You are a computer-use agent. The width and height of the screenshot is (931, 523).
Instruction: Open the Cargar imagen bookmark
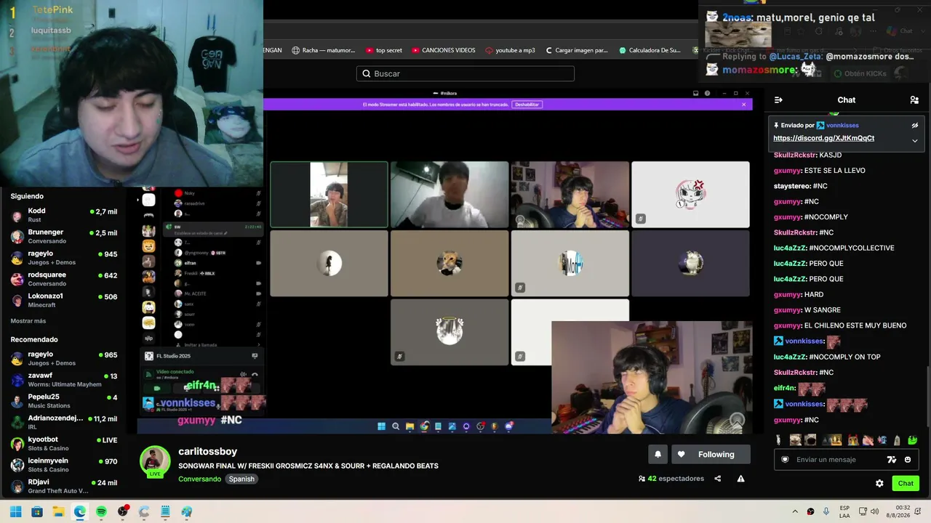(x=576, y=50)
